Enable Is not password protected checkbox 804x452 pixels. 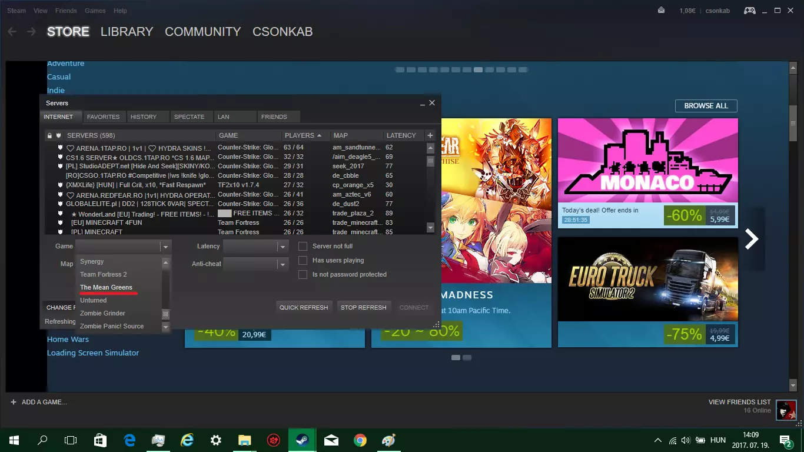(303, 274)
